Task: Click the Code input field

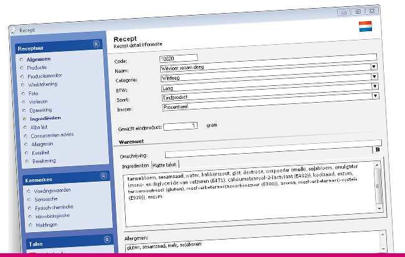Action: point(178,58)
